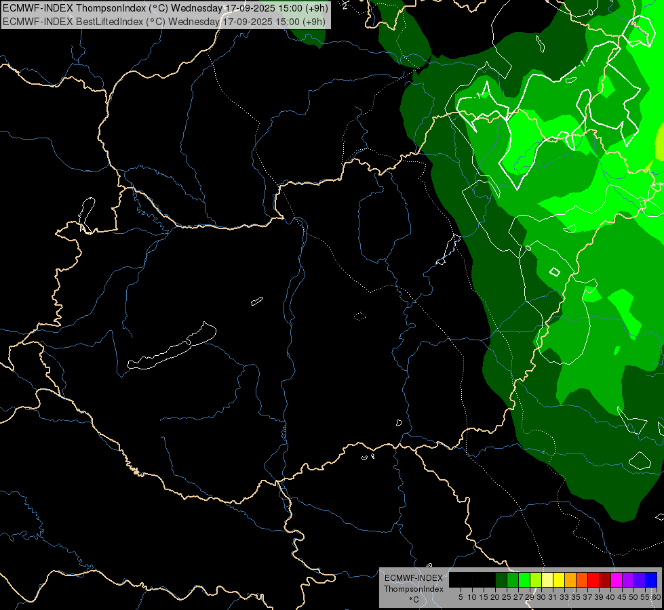This screenshot has width=664, height=610.
Task: Choose the pale yellow 30-31 legend swatch
Action: click(547, 579)
